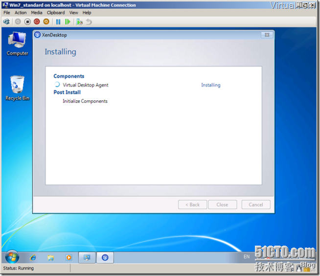The width and height of the screenshot is (320, 276).
Task: Click the Status: Running text
Action: coord(19,268)
